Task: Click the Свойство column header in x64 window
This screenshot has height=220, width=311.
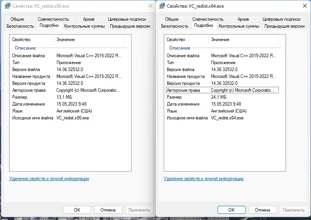Action: [x=176, y=40]
